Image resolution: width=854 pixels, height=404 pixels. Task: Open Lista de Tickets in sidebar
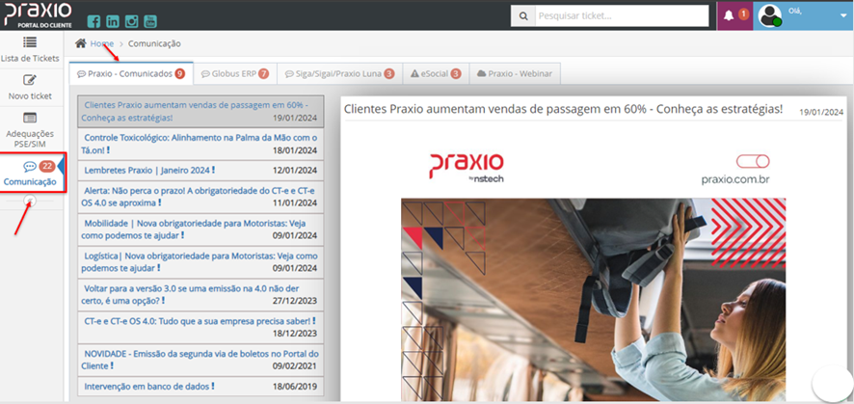click(x=30, y=49)
